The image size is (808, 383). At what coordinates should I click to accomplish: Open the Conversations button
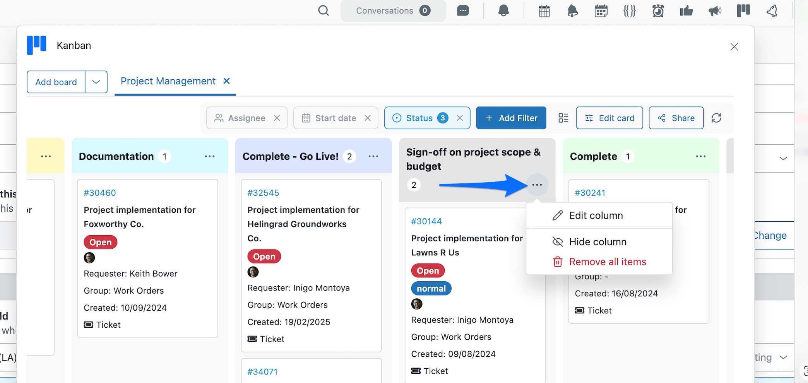point(393,11)
